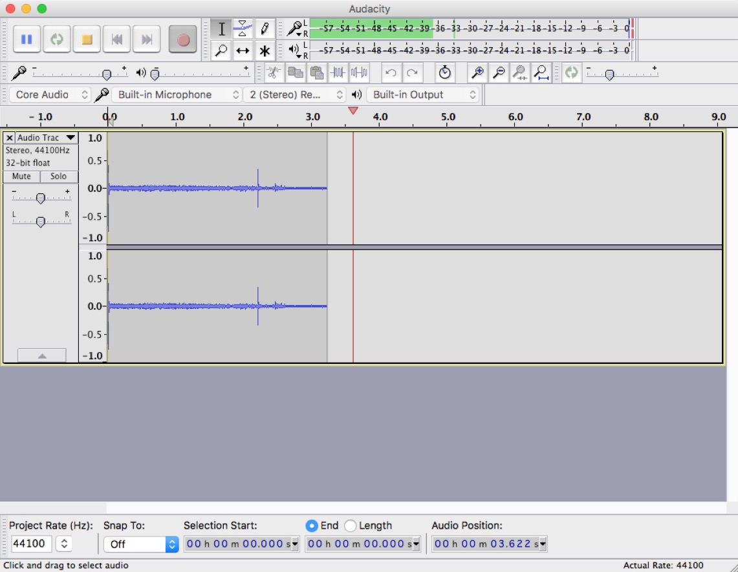Click the Redo arrow
738x572 pixels.
[412, 73]
